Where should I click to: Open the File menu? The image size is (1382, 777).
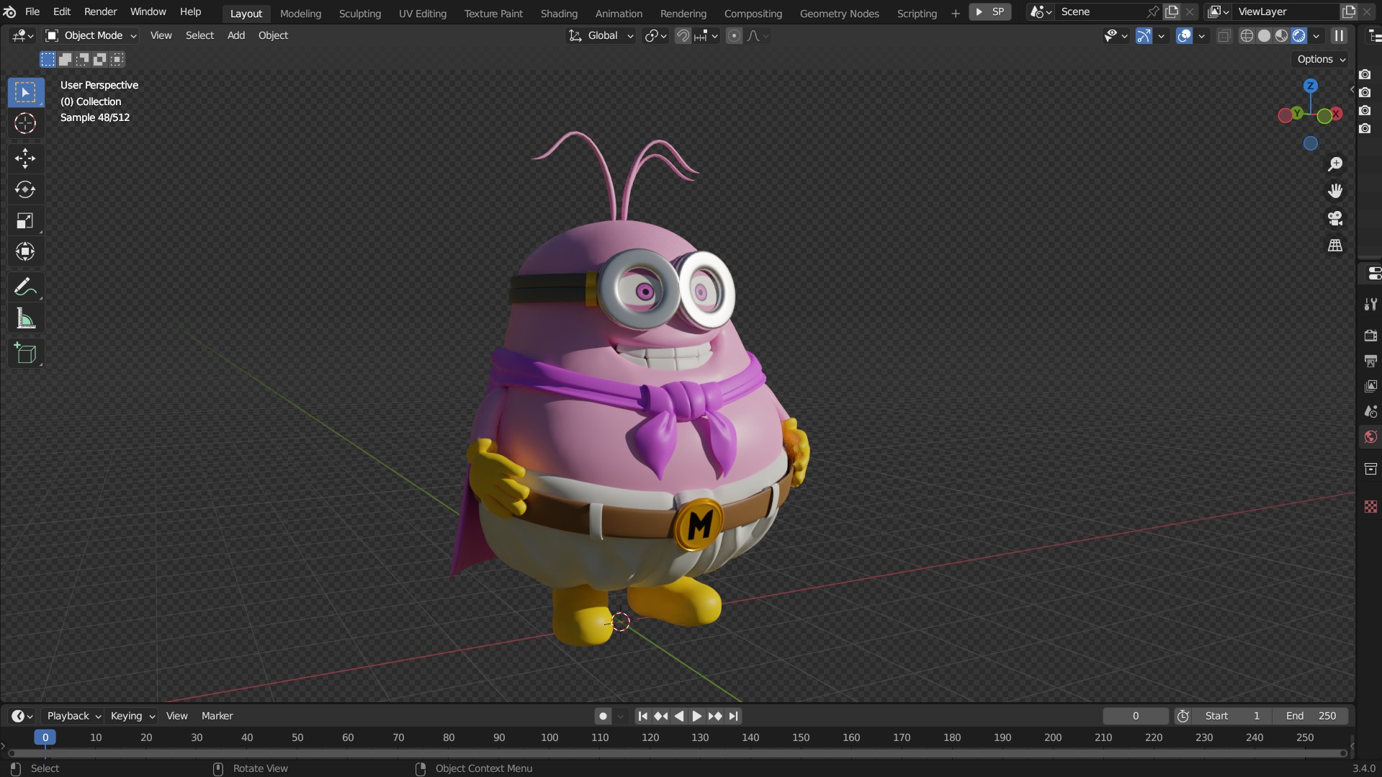[32, 12]
